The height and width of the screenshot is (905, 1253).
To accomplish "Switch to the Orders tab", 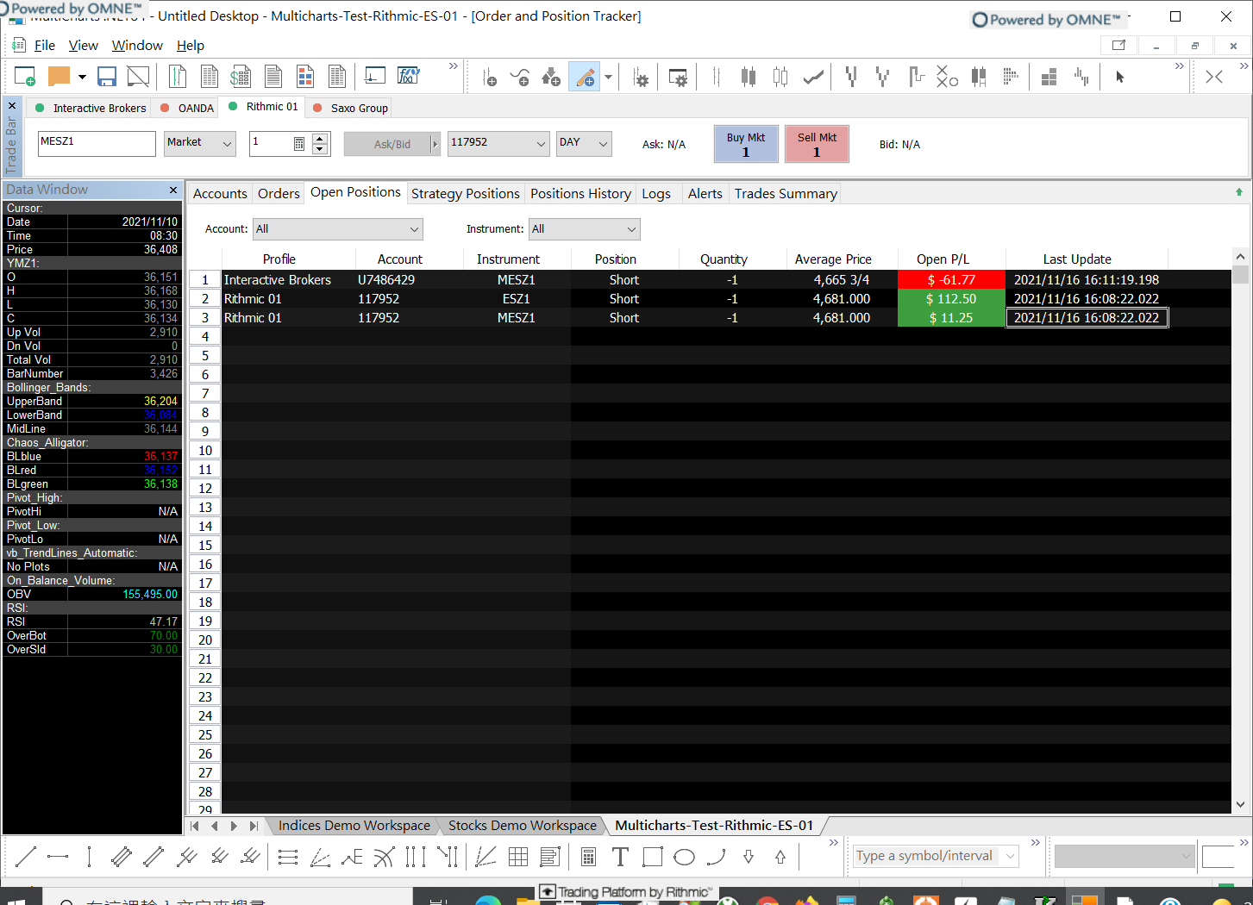I will coord(279,194).
